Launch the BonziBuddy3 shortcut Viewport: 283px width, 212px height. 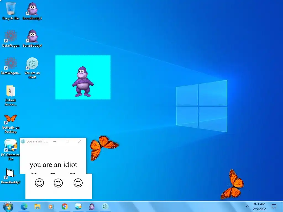32,11
